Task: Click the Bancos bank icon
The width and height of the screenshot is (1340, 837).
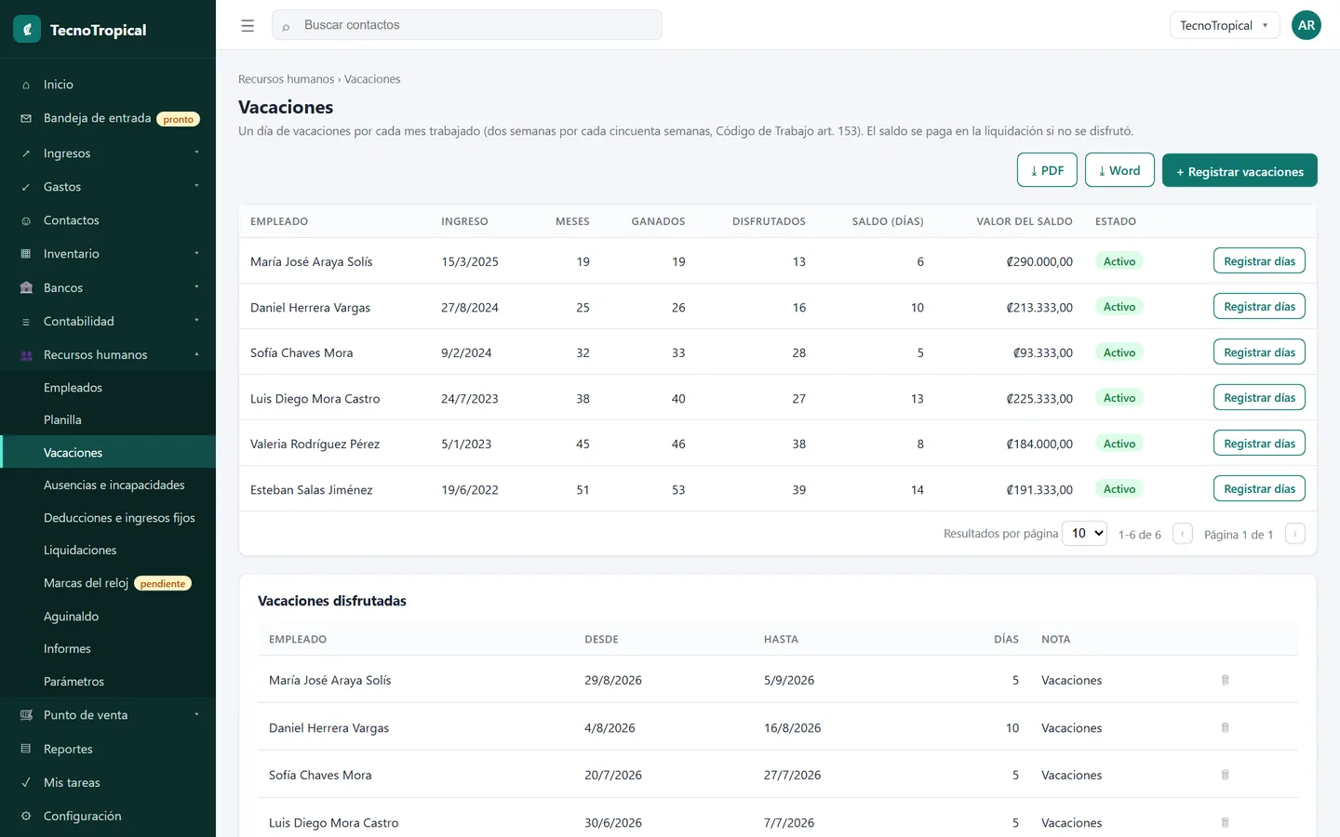Action: 26,288
